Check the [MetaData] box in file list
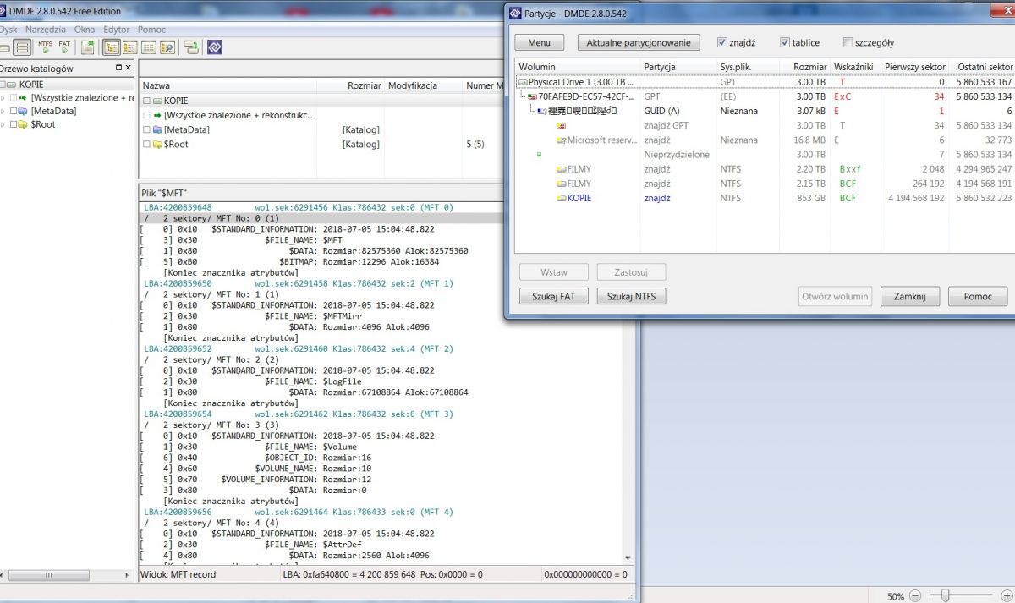This screenshot has height=603, width=1015. 146,129
